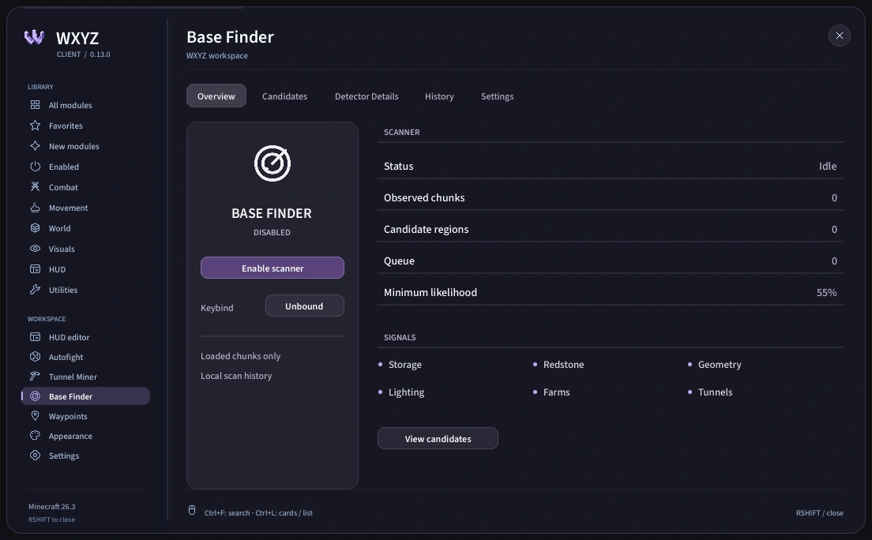Open the Combat category

(x=85, y=187)
